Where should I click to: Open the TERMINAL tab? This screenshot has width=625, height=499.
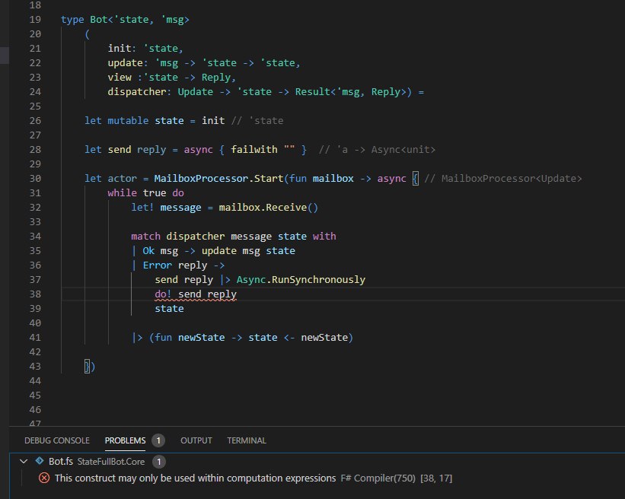[x=247, y=440]
